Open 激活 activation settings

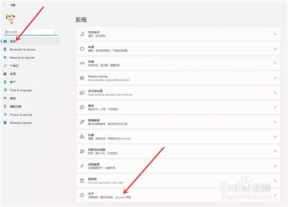coord(178,107)
